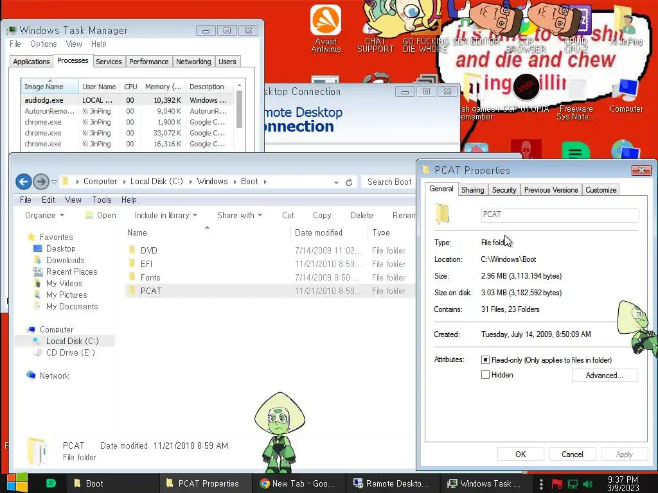Screen dimensions: 658x493
Task: Refresh the Boot folder view
Action: (x=349, y=182)
